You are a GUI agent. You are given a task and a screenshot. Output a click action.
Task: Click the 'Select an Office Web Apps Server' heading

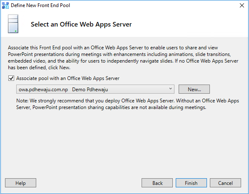point(81,24)
